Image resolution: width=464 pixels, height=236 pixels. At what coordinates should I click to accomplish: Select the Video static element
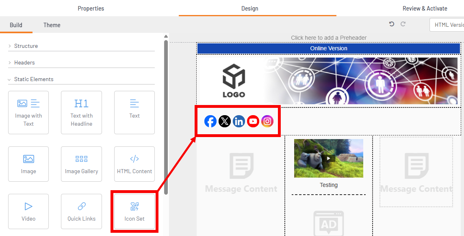coord(28,212)
